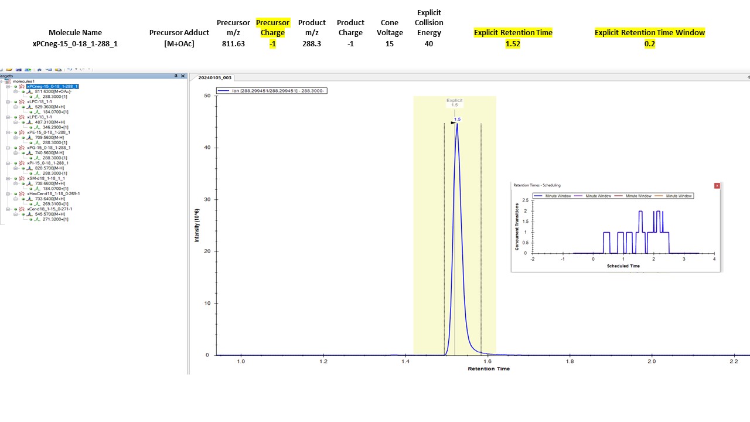Click the precursor peak icon for 529.3600[M+H]
Image resolution: width=750 pixels, height=422 pixels.
tap(29, 107)
